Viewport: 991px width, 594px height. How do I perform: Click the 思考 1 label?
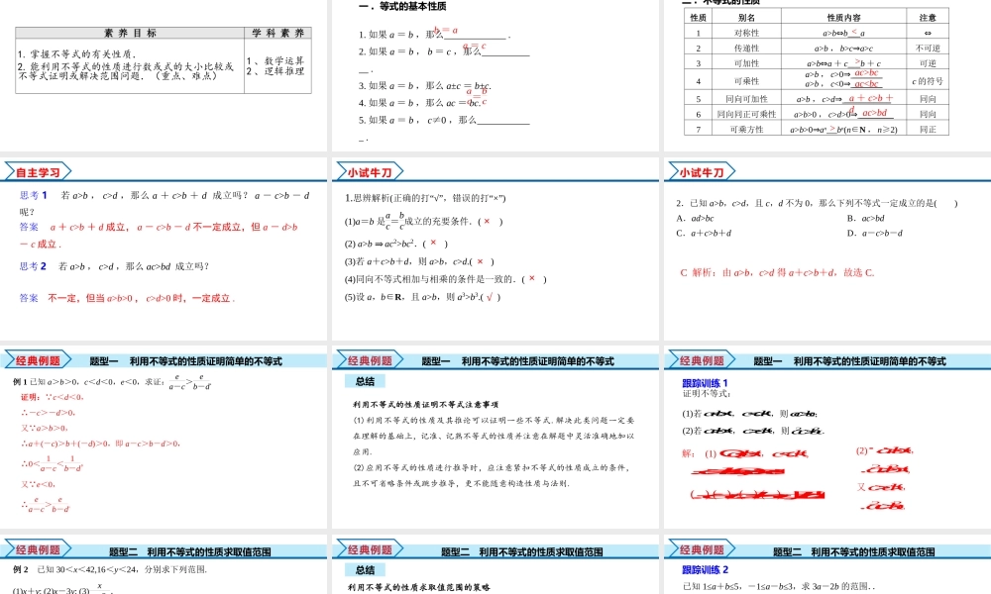(34, 196)
